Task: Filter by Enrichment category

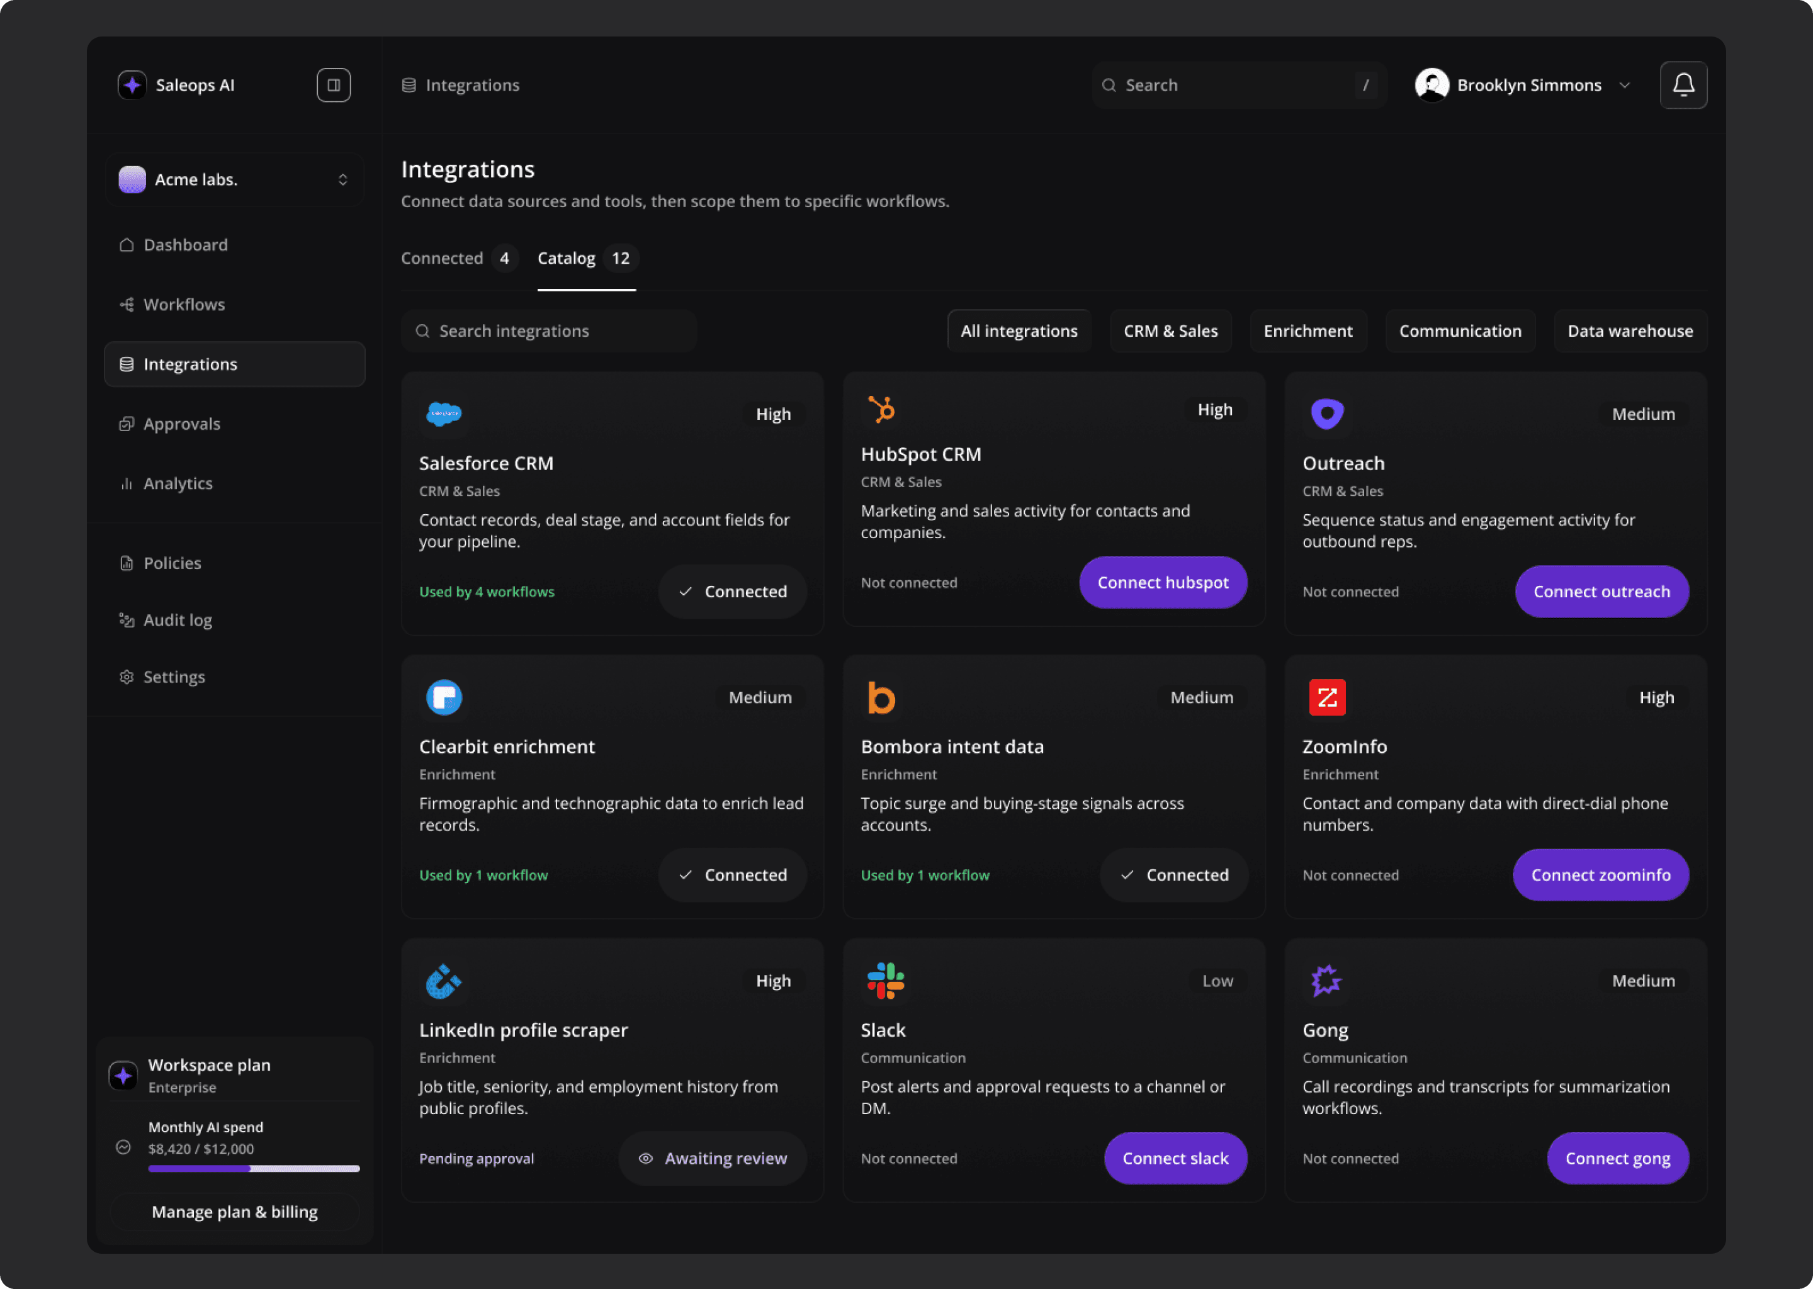Action: pyautogui.click(x=1308, y=331)
